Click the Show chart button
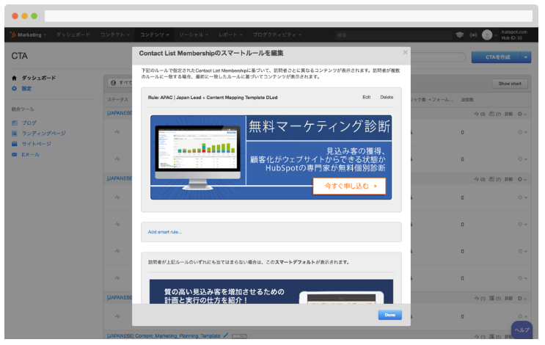This screenshot has height=345, width=545. coord(510,84)
